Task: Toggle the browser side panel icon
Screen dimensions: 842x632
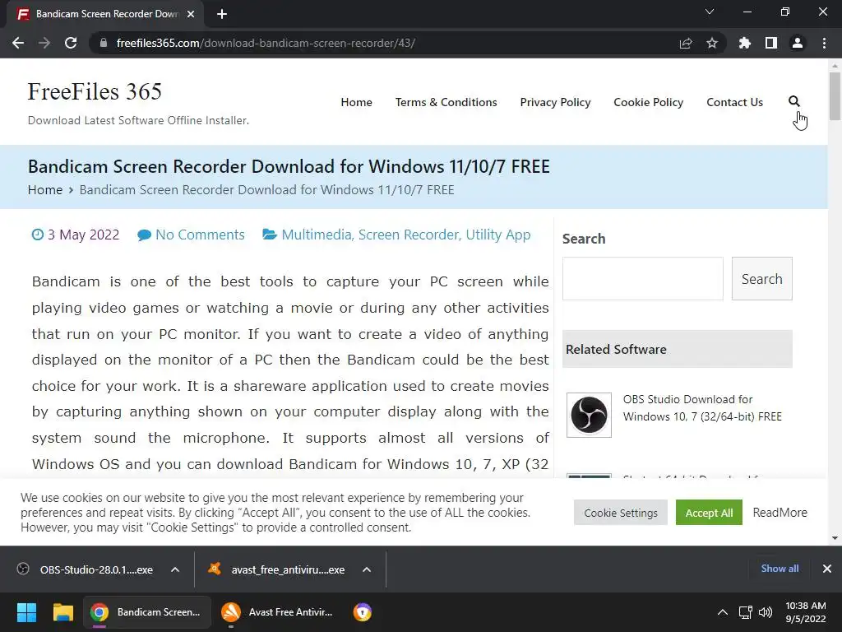Action: click(771, 43)
